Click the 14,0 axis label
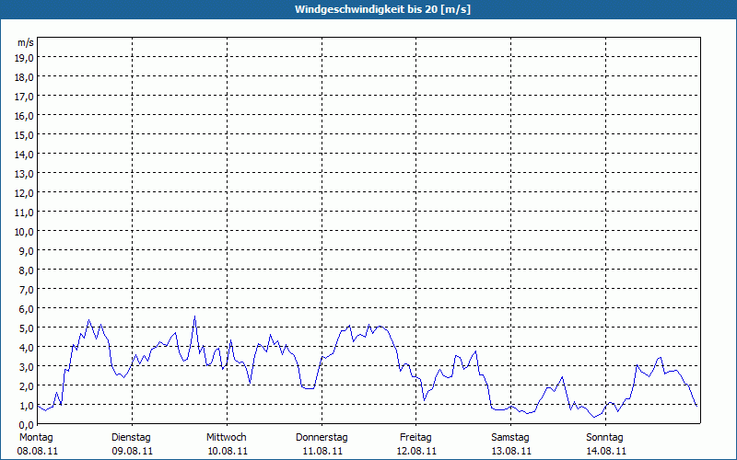This screenshot has width=737, height=460. click(24, 155)
